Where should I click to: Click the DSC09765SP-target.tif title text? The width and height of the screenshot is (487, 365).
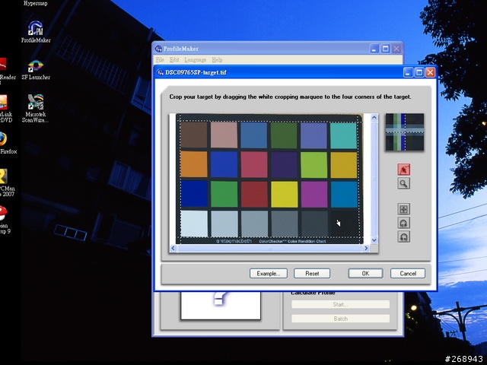[196, 72]
